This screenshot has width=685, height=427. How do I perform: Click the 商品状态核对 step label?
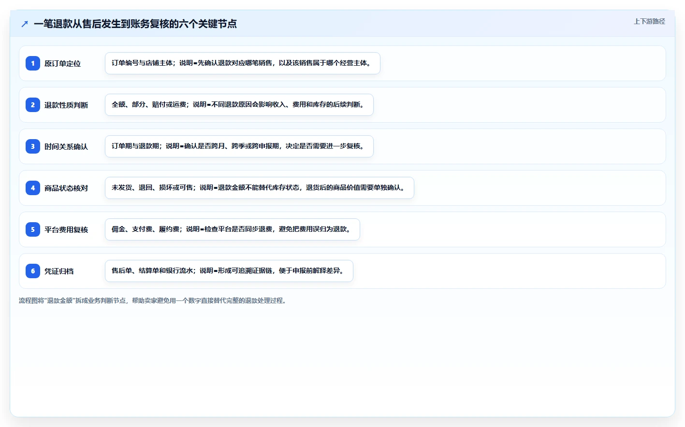click(66, 188)
